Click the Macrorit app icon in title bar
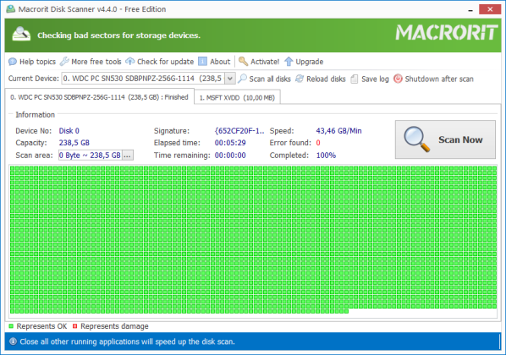The width and height of the screenshot is (506, 355). tap(11, 9)
